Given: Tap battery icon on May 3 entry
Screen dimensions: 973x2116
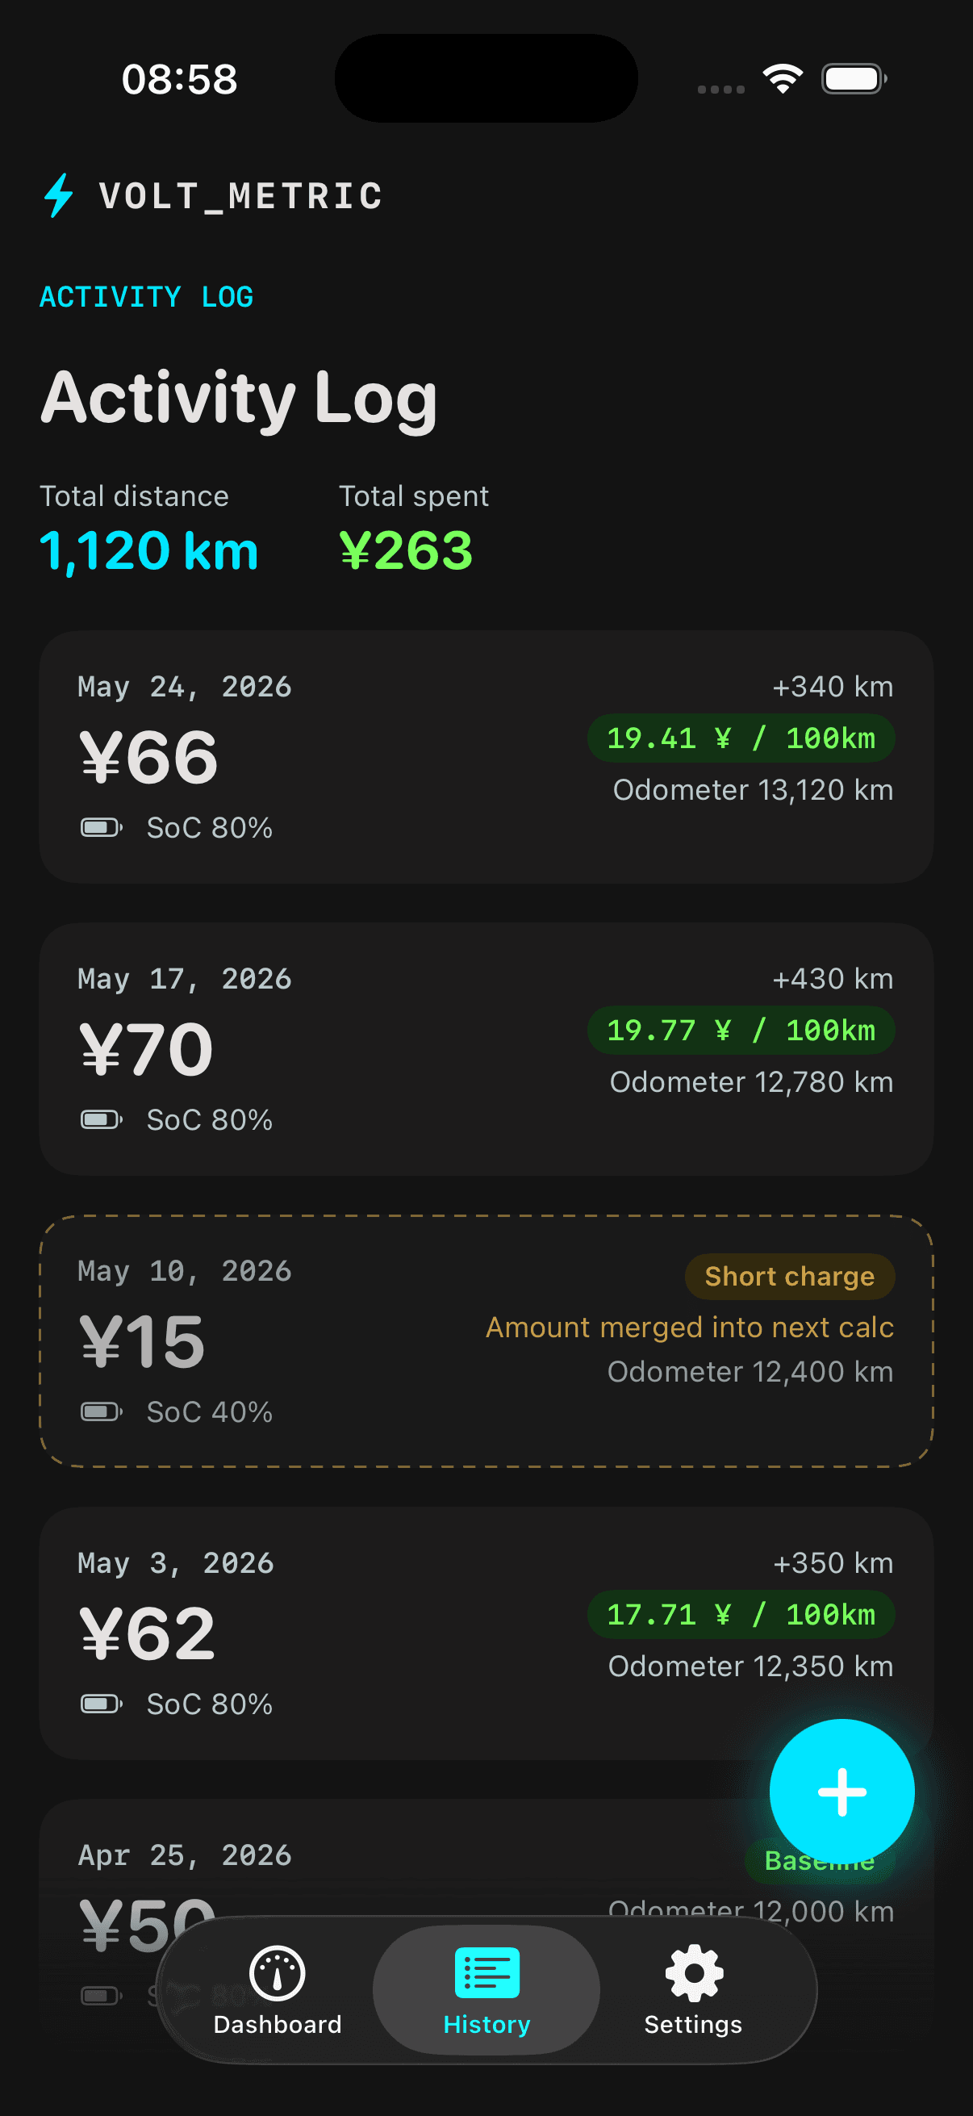Looking at the screenshot, I should (101, 1704).
